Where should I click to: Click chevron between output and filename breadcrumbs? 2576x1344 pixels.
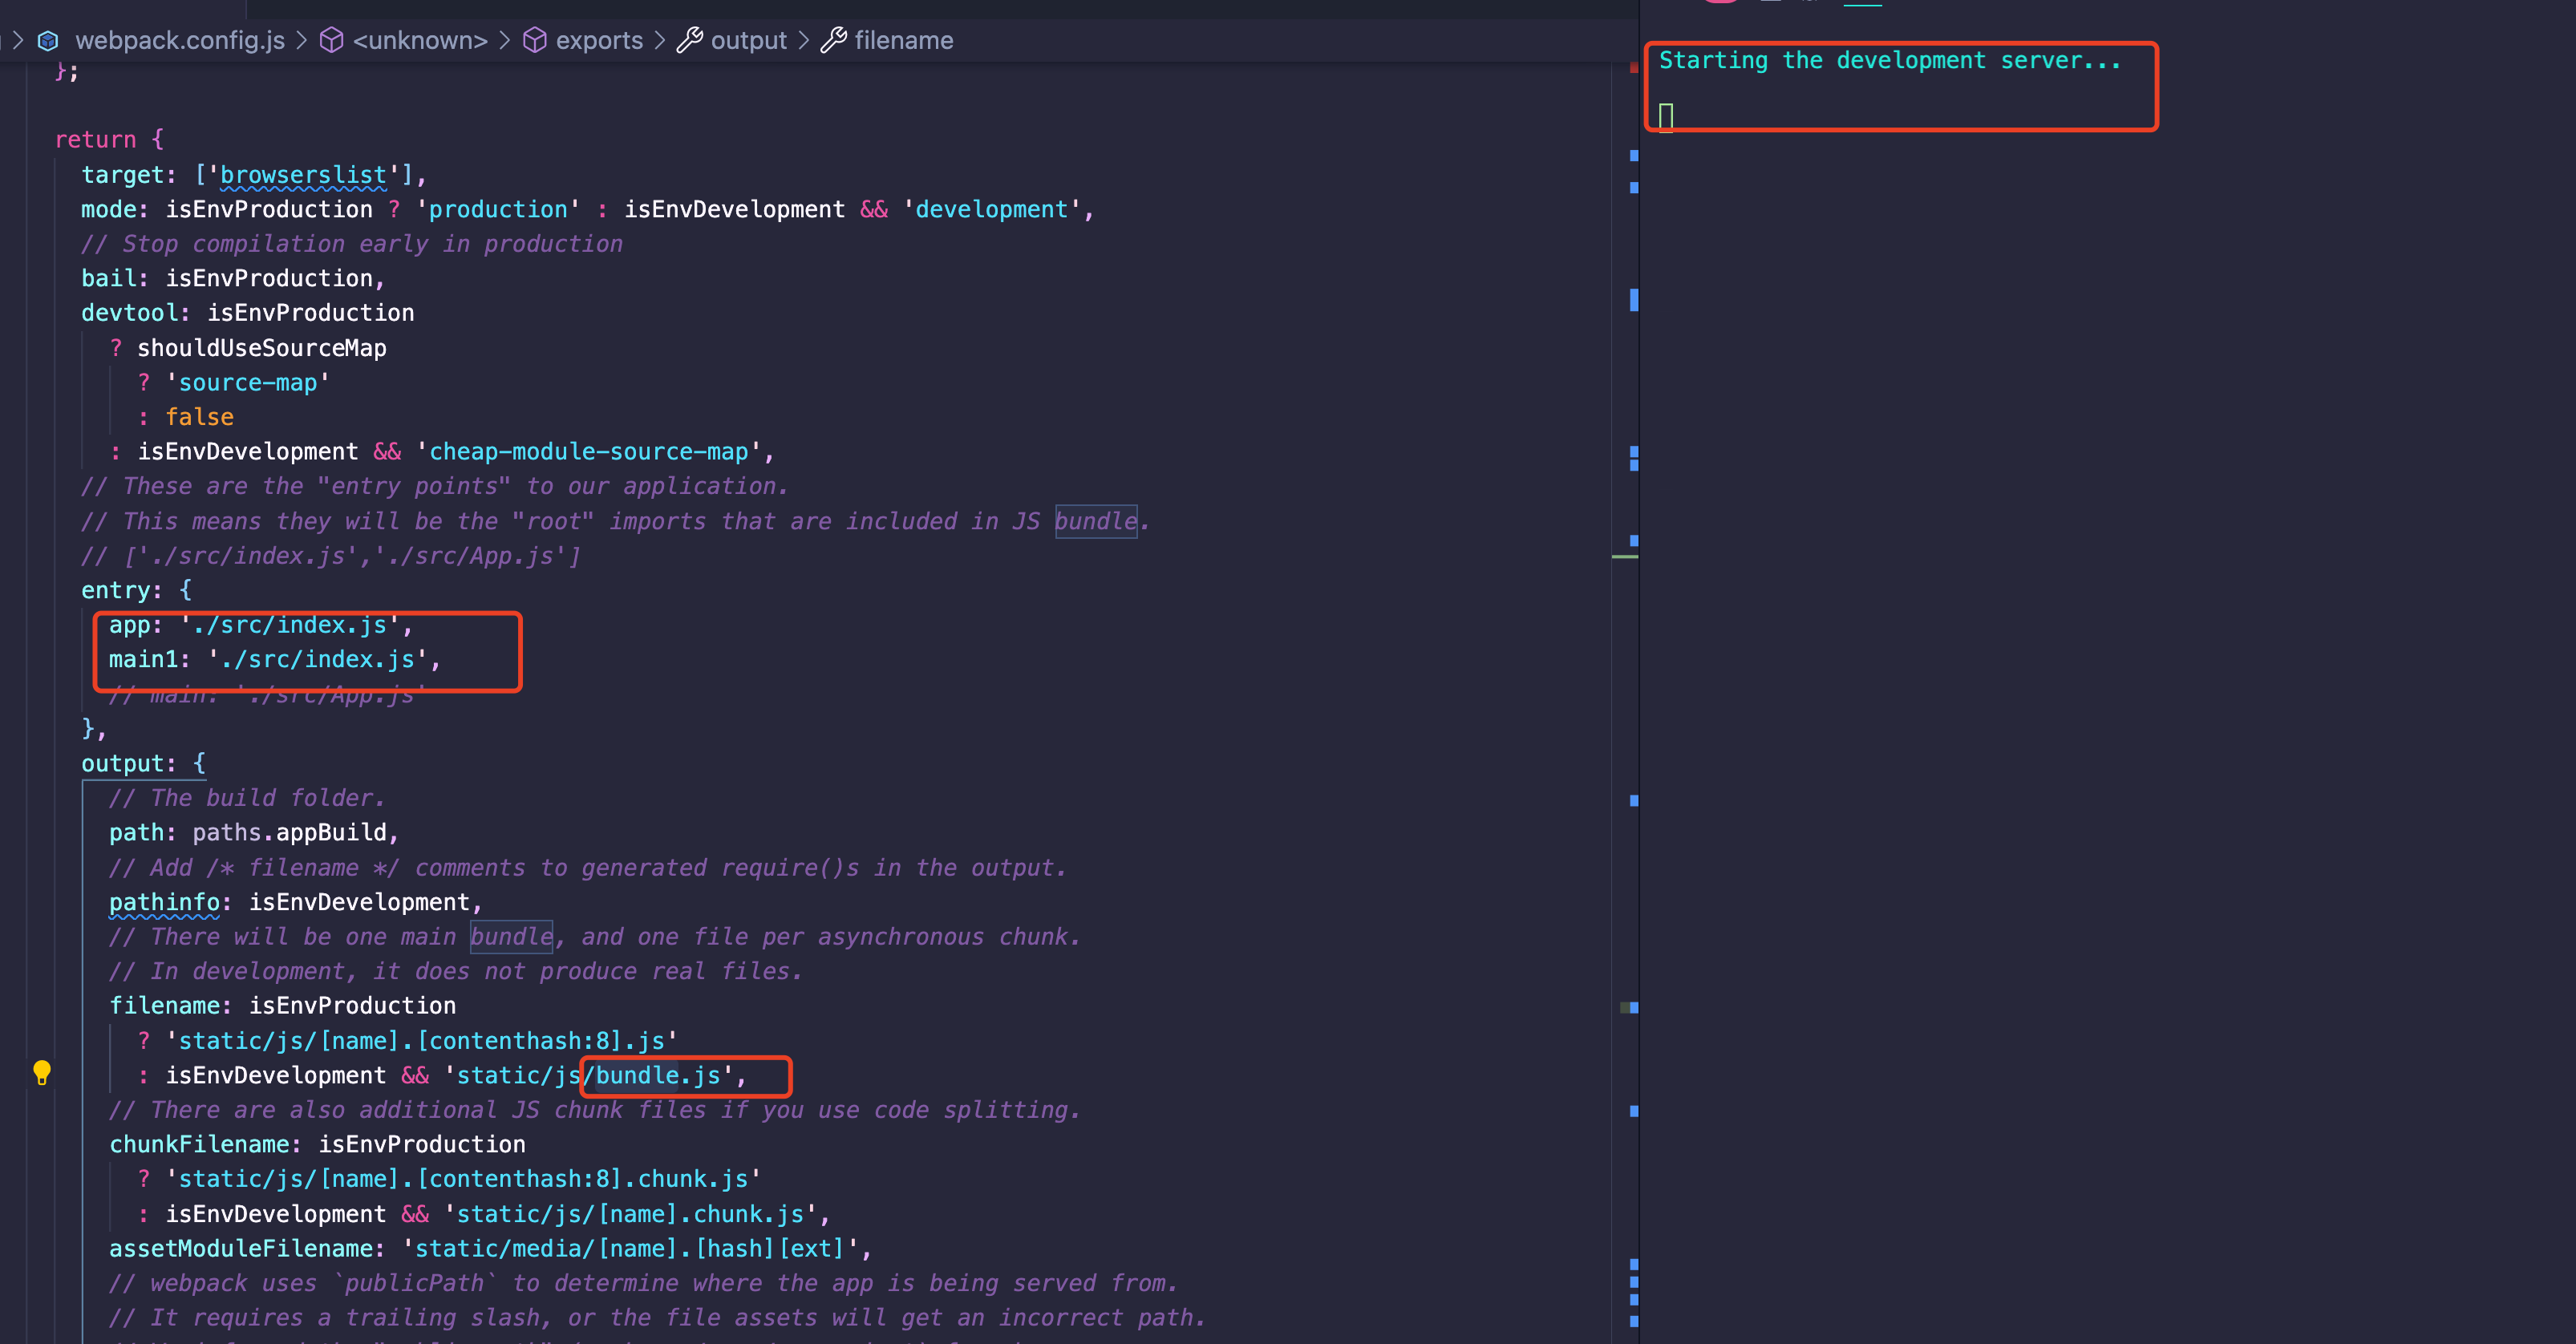804,41
